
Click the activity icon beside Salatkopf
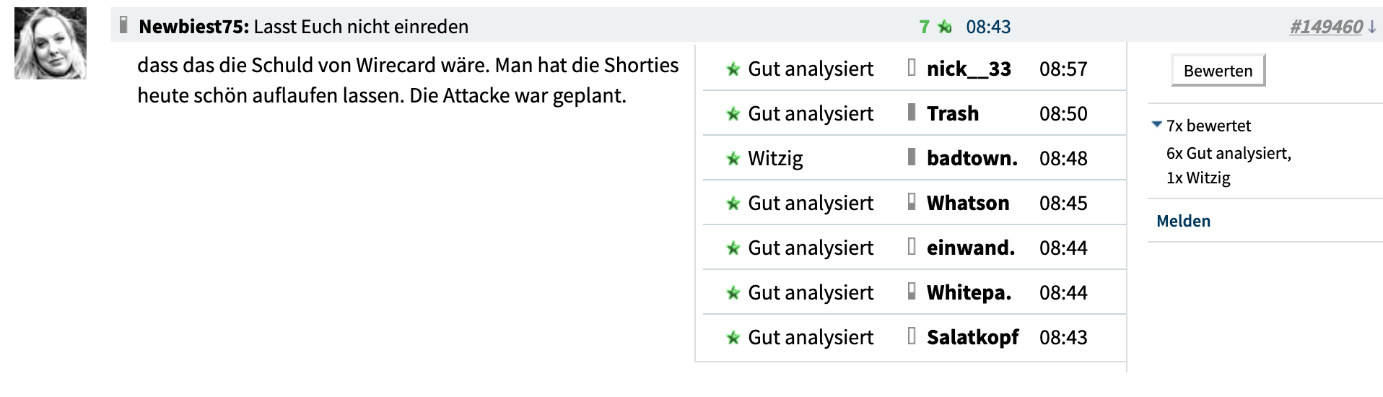[912, 336]
